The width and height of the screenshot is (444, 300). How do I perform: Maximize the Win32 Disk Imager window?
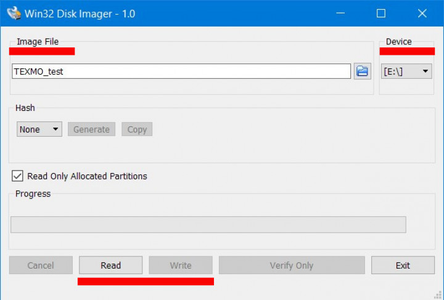tap(381, 14)
